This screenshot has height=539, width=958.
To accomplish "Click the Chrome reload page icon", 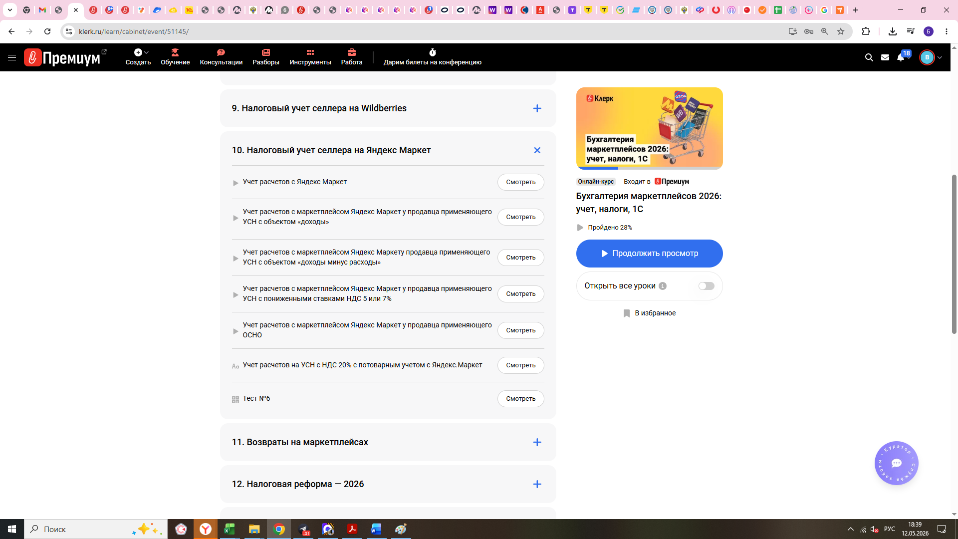I will [47, 31].
